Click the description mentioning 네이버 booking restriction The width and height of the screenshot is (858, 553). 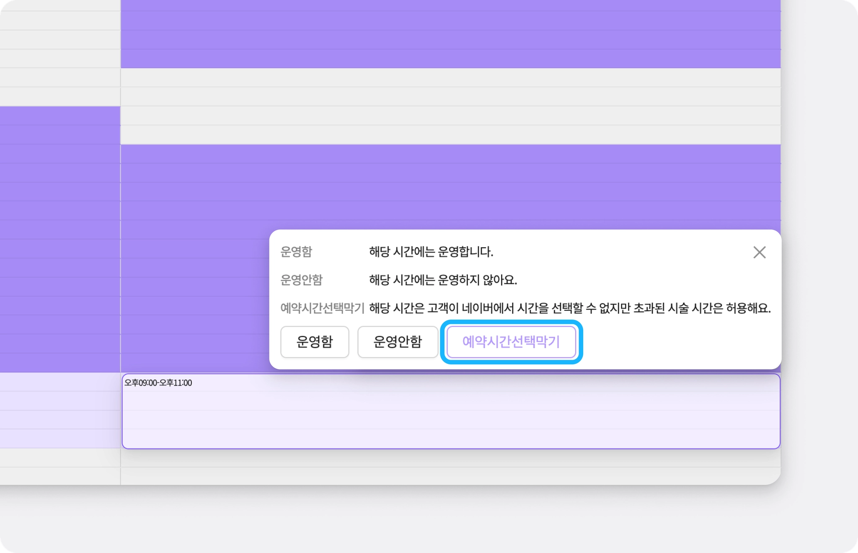pyautogui.click(x=569, y=308)
